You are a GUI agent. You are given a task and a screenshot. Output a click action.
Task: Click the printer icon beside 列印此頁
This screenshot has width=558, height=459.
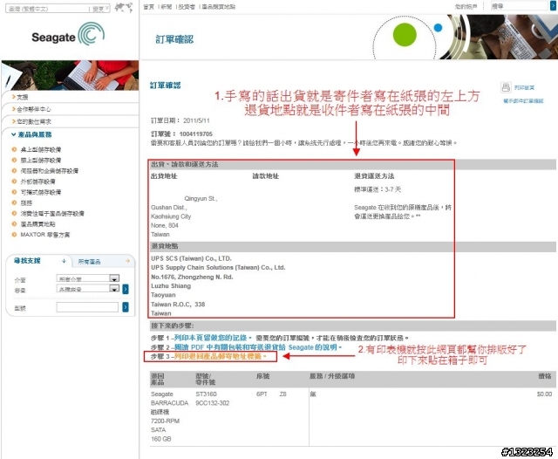tap(506, 87)
